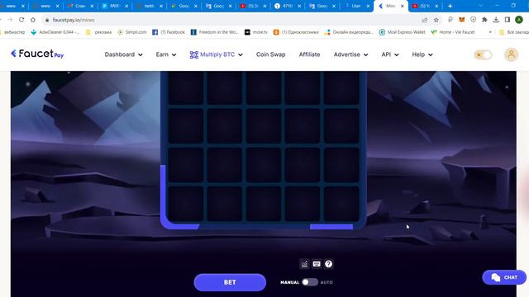Click the browser home icon

pyautogui.click(x=33, y=20)
